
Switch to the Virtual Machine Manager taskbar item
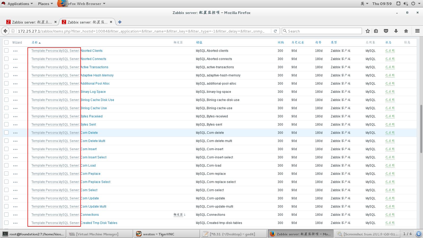(100, 234)
